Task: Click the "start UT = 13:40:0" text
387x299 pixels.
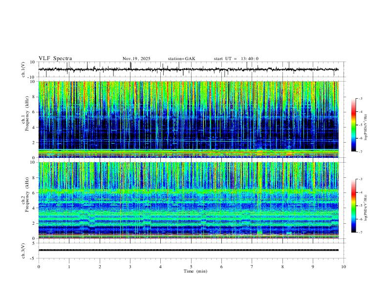Action: click(236, 59)
